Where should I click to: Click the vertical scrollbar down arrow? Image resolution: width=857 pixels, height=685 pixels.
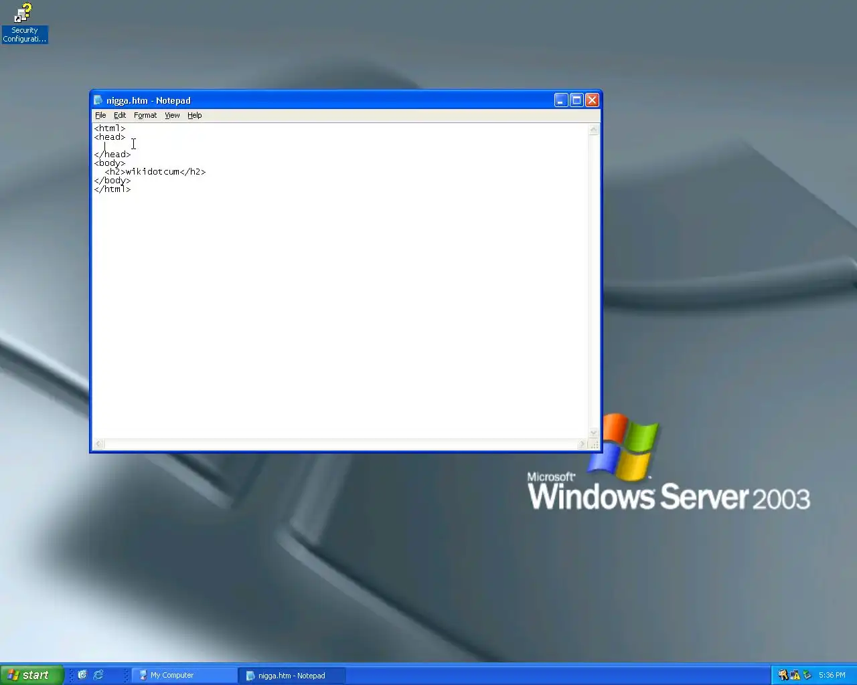click(593, 433)
